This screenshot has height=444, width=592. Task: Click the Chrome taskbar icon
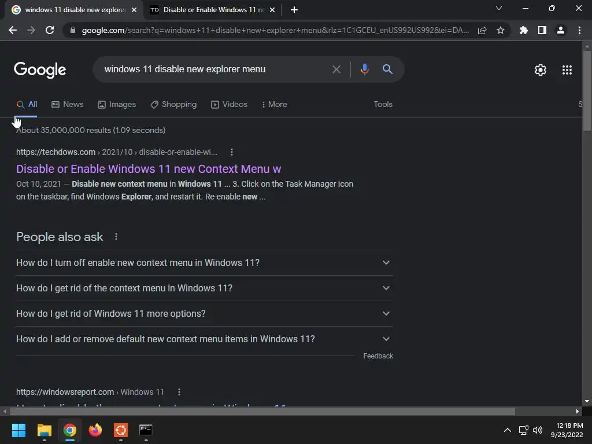[x=70, y=430]
